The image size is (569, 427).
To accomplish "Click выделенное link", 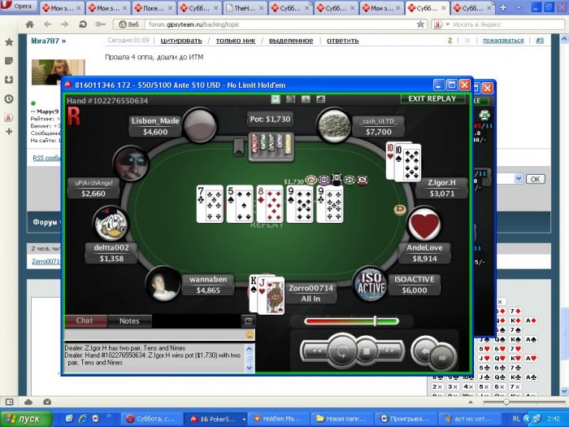I will tap(291, 41).
